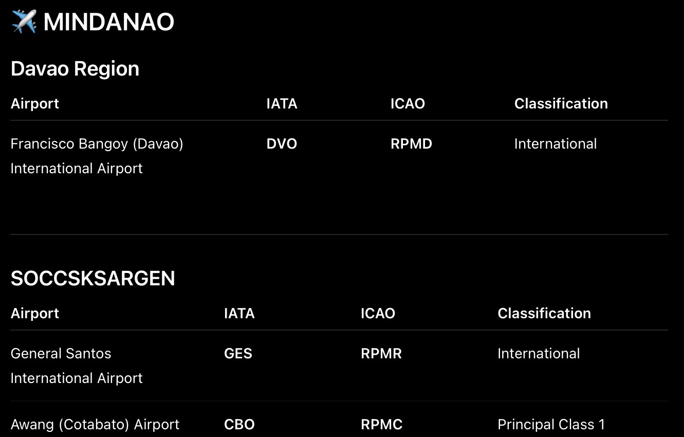The height and width of the screenshot is (437, 684).
Task: Click the CBO IATA code
Action: coord(239,425)
